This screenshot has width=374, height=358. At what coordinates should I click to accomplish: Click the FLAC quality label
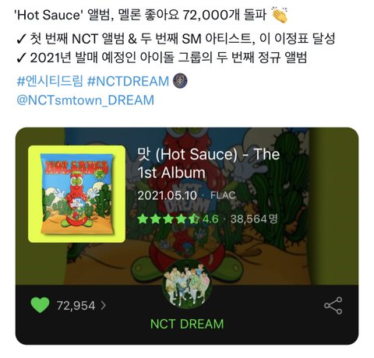pos(223,195)
